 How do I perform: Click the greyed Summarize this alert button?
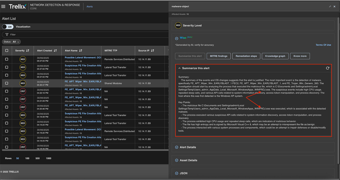[x=190, y=56]
